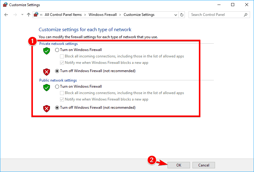The height and width of the screenshot is (172, 254).
Task: Click heading Customize settings for each type
Action: 85,30
